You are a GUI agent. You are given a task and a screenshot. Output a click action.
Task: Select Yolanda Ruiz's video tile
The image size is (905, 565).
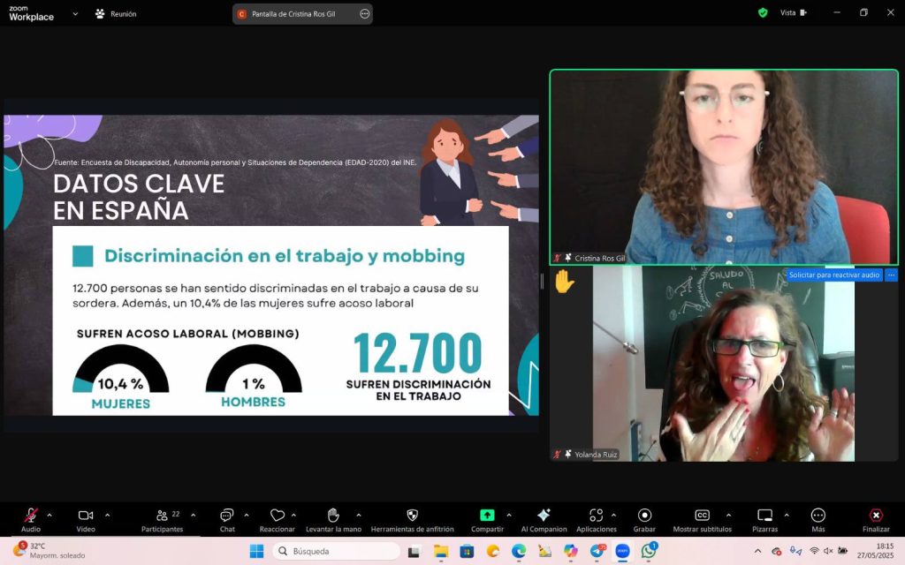coord(724,364)
